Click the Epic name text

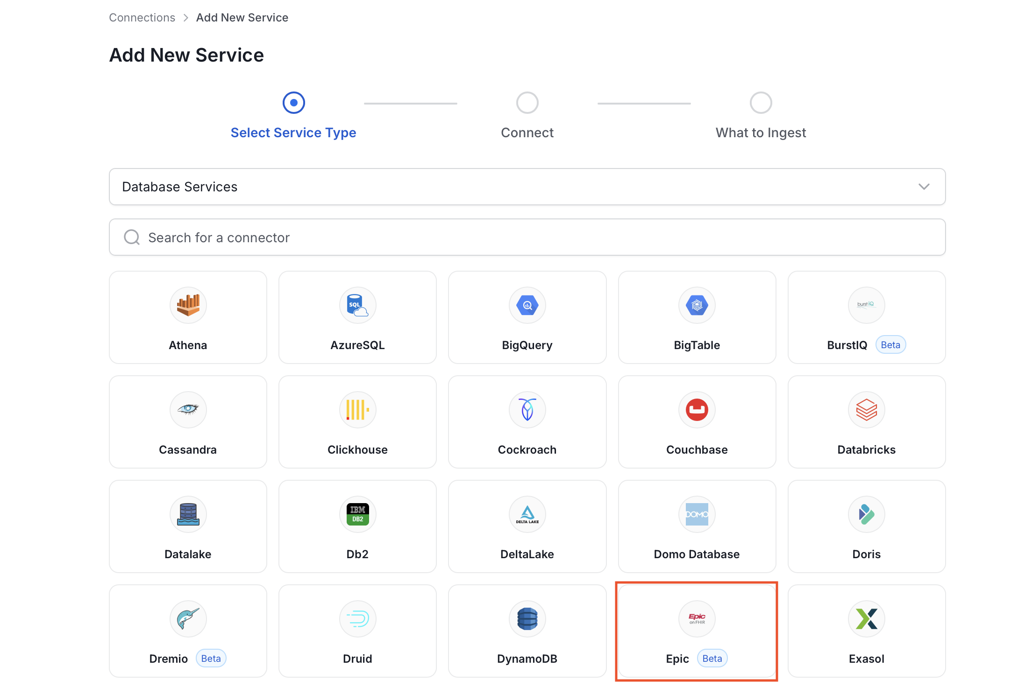[677, 659]
